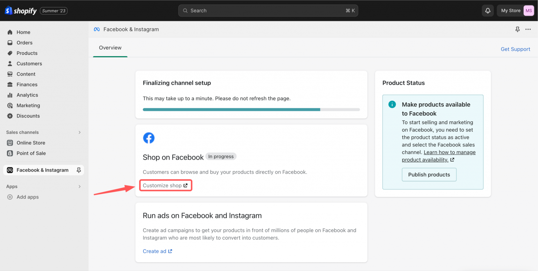Open Home from the sidebar
This screenshot has height=271, width=538.
click(23, 32)
